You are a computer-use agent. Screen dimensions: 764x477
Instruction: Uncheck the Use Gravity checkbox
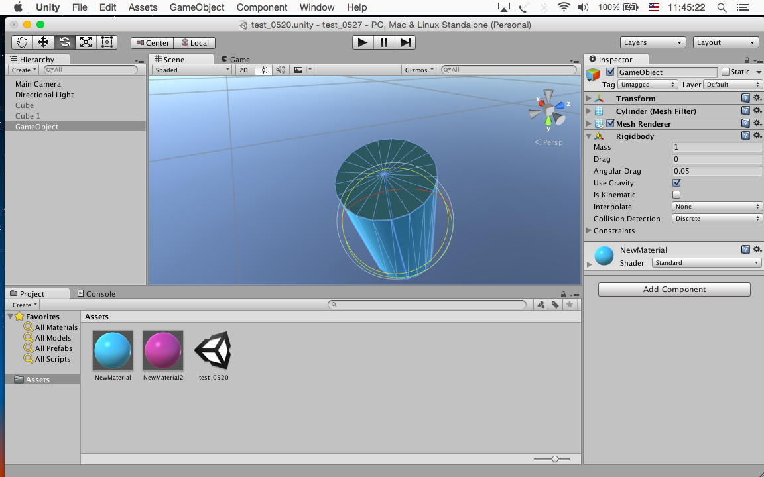tap(676, 183)
